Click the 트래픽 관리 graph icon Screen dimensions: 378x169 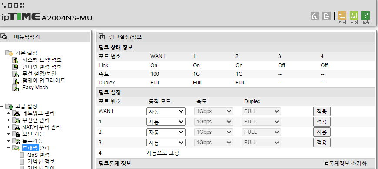tap(16, 148)
